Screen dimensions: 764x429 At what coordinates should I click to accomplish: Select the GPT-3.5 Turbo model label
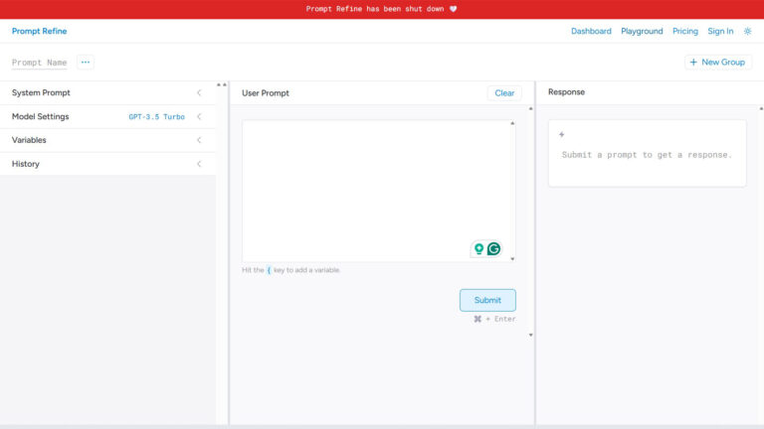[x=156, y=117]
